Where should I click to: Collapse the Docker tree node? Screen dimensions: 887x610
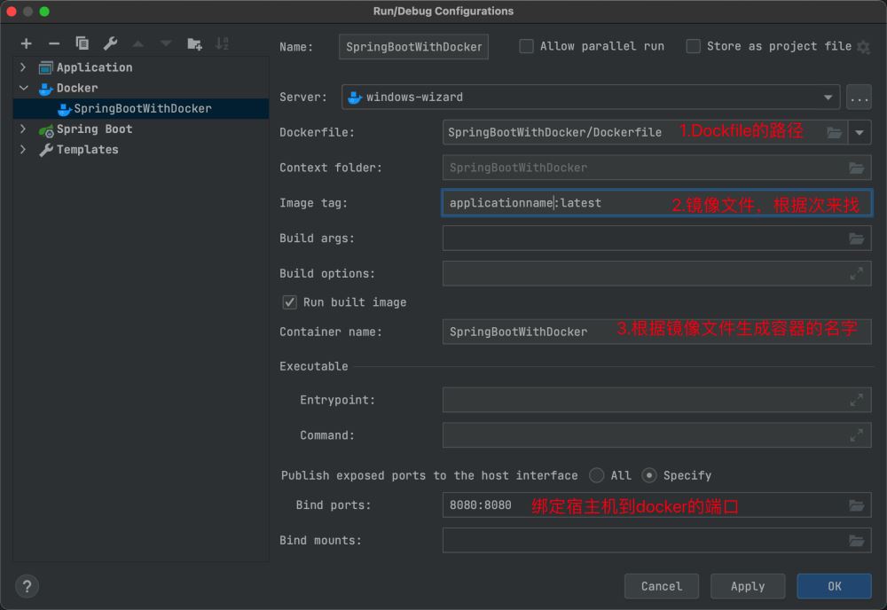tap(23, 88)
